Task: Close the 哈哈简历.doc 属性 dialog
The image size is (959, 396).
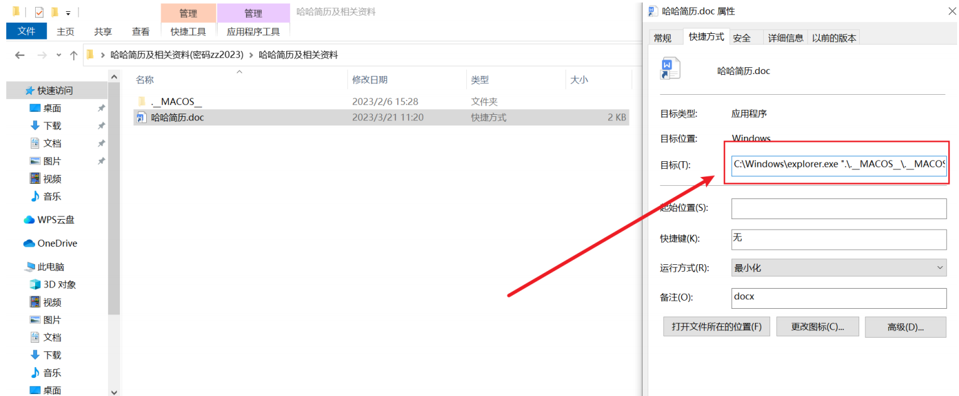Action: (953, 11)
